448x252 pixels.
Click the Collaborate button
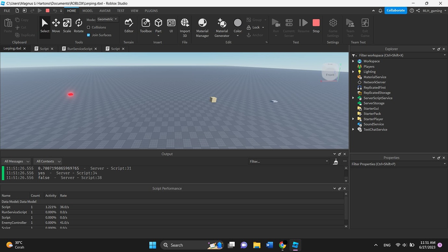click(x=395, y=10)
